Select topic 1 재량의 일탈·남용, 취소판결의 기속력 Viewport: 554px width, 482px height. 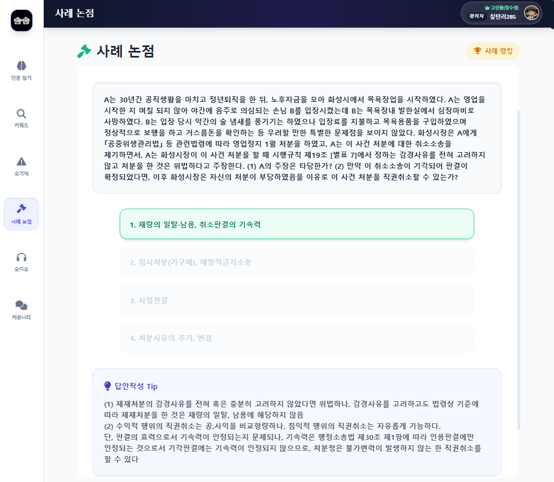(296, 224)
